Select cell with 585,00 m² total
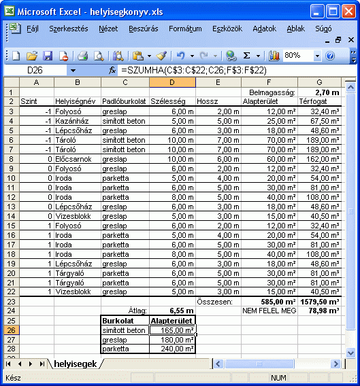Screen dimensions: 360x386 point(269,302)
